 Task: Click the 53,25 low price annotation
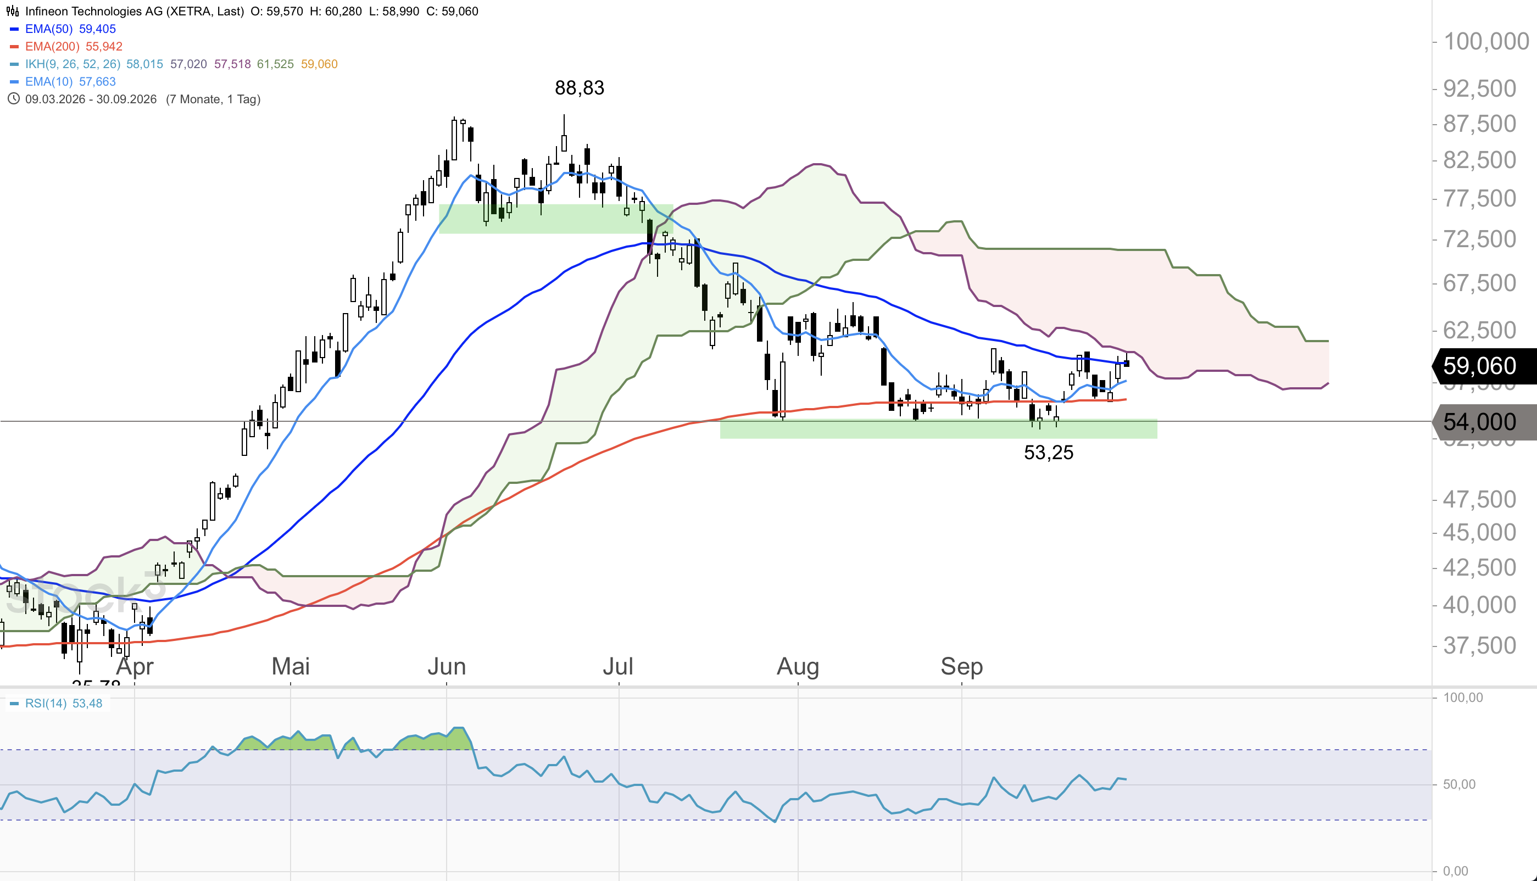1049,453
